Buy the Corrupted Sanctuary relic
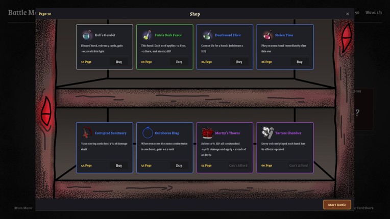Image resolution: width=390 pixels, height=219 pixels. point(119,166)
